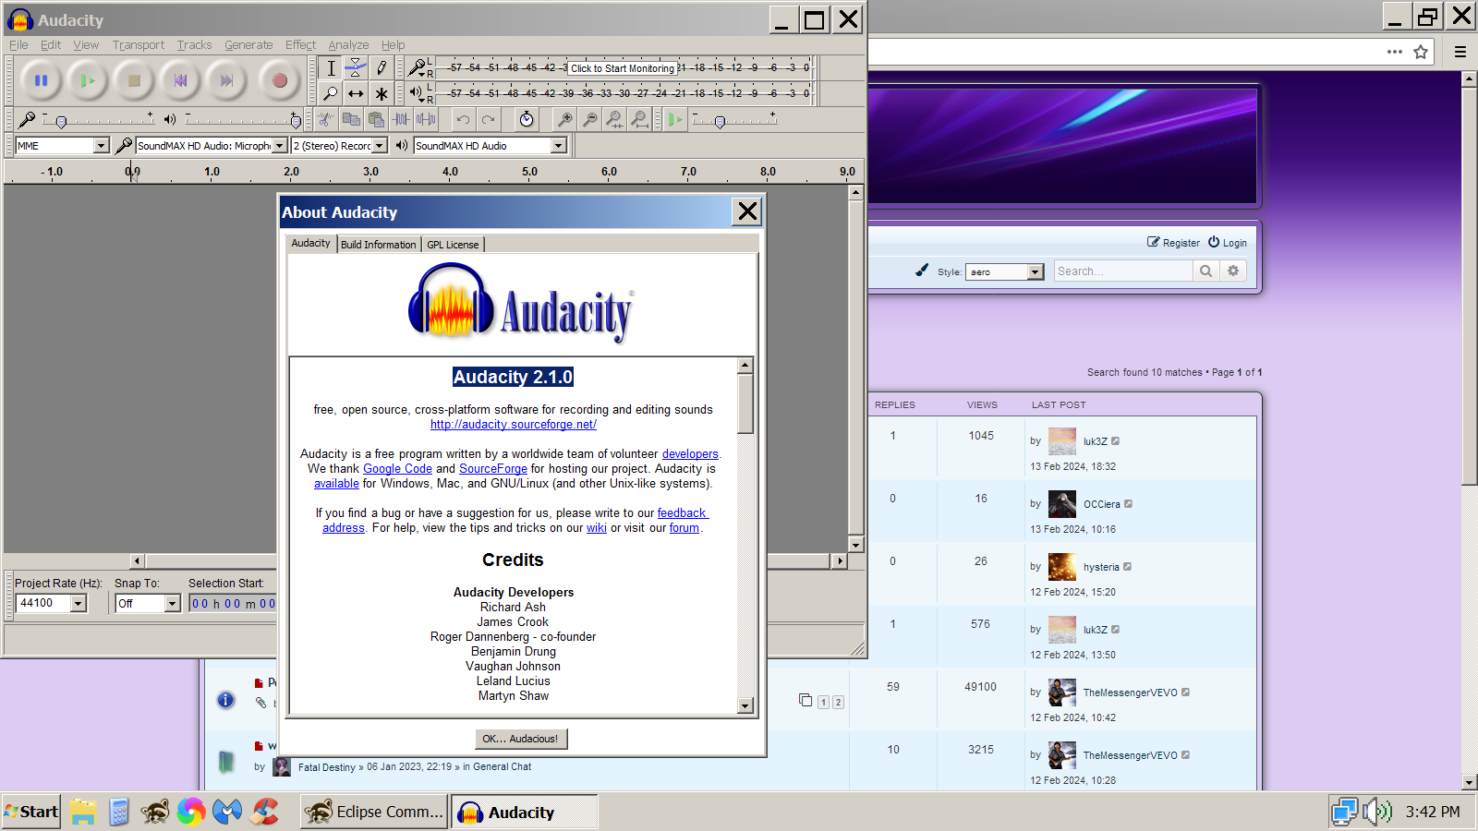Click the Sync-Lock Tracks clock icon
This screenshot has height=831, width=1478.
point(527,119)
